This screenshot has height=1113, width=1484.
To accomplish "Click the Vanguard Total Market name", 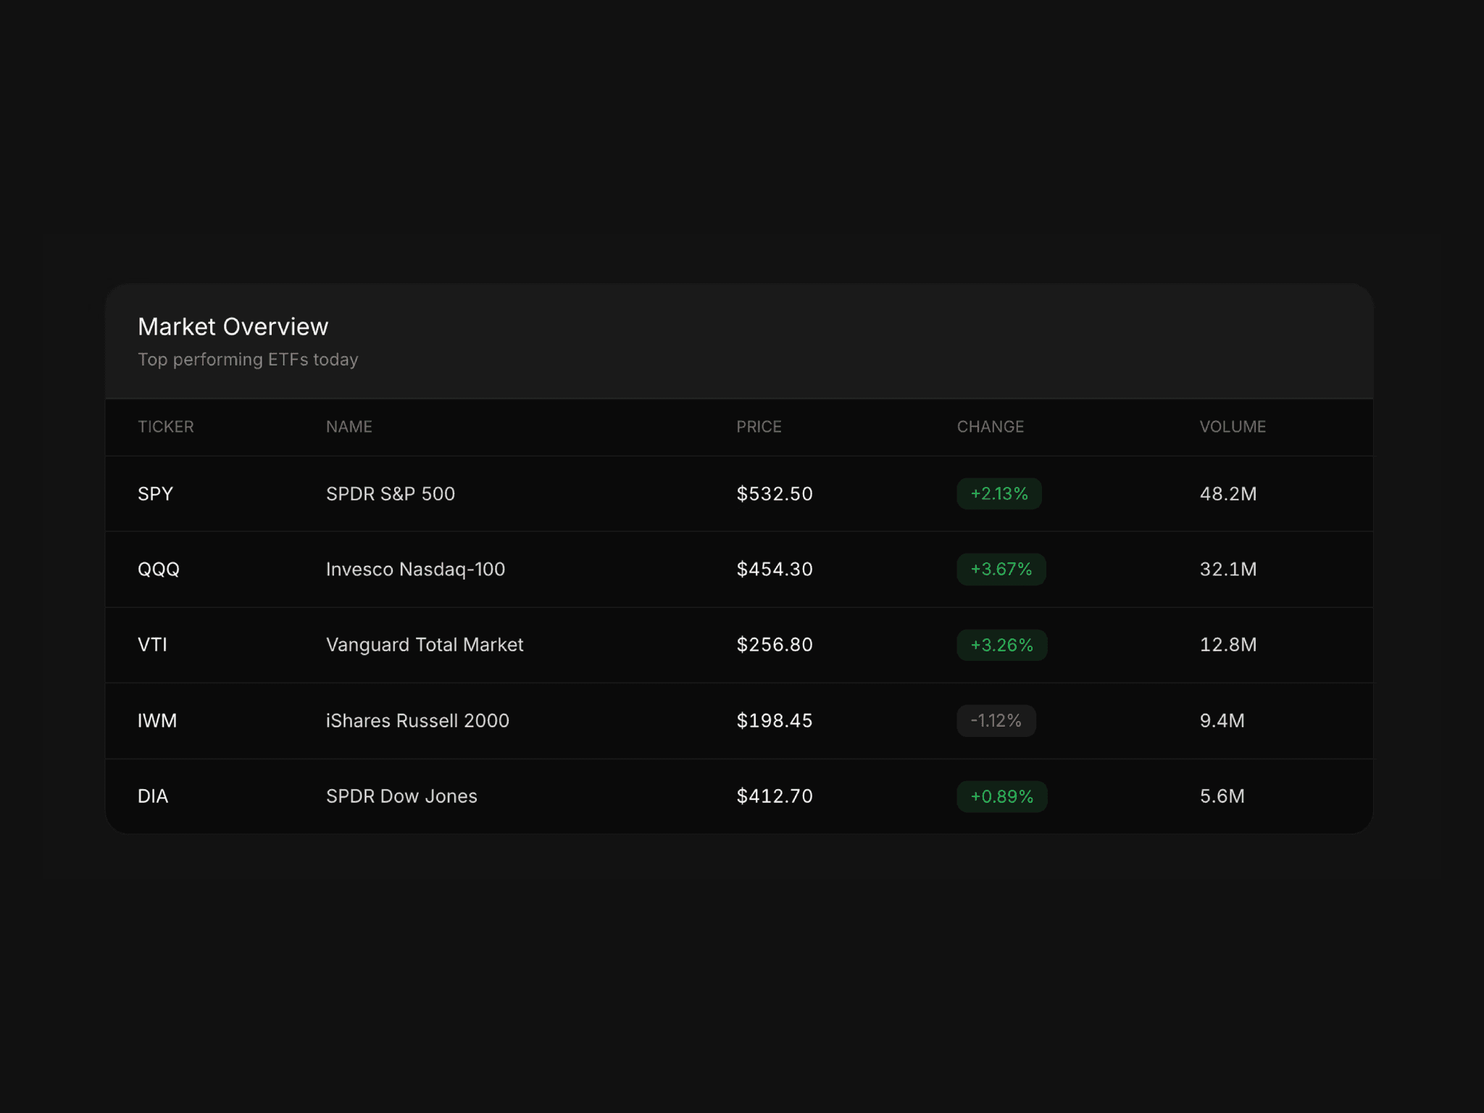I will click(425, 645).
